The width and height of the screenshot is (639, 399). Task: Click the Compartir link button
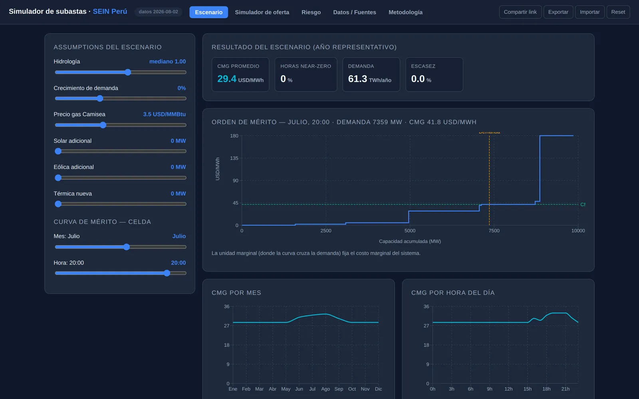tap(520, 12)
